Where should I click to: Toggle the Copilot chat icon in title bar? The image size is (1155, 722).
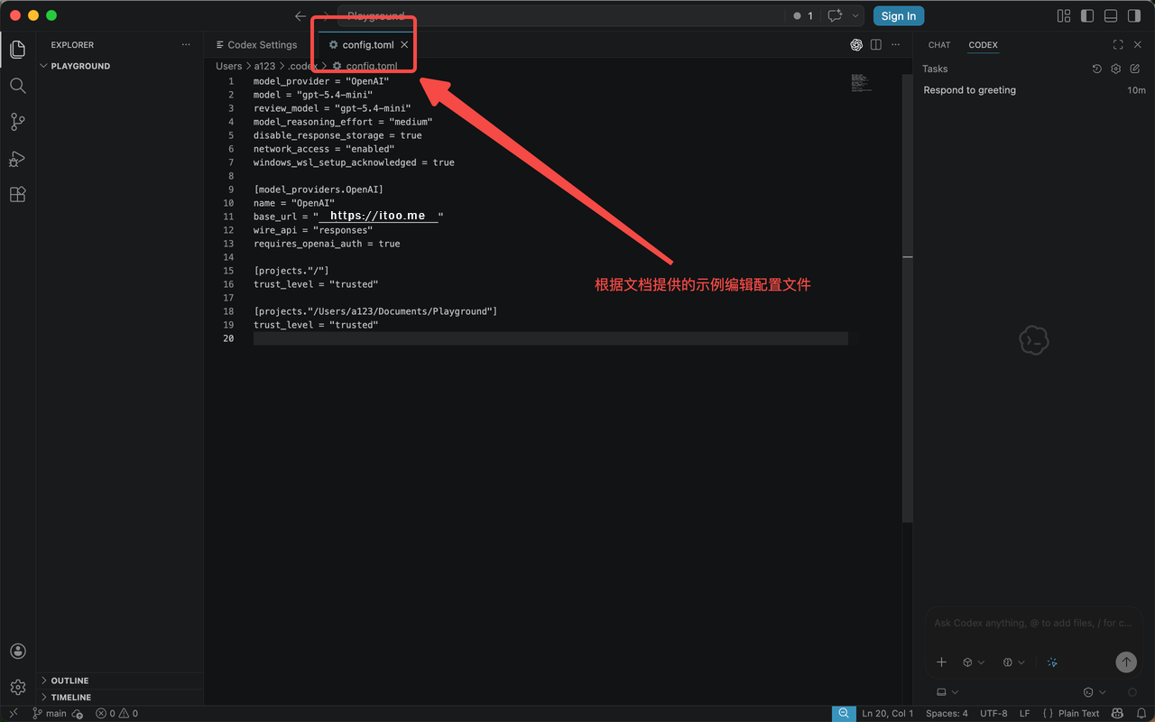point(835,15)
